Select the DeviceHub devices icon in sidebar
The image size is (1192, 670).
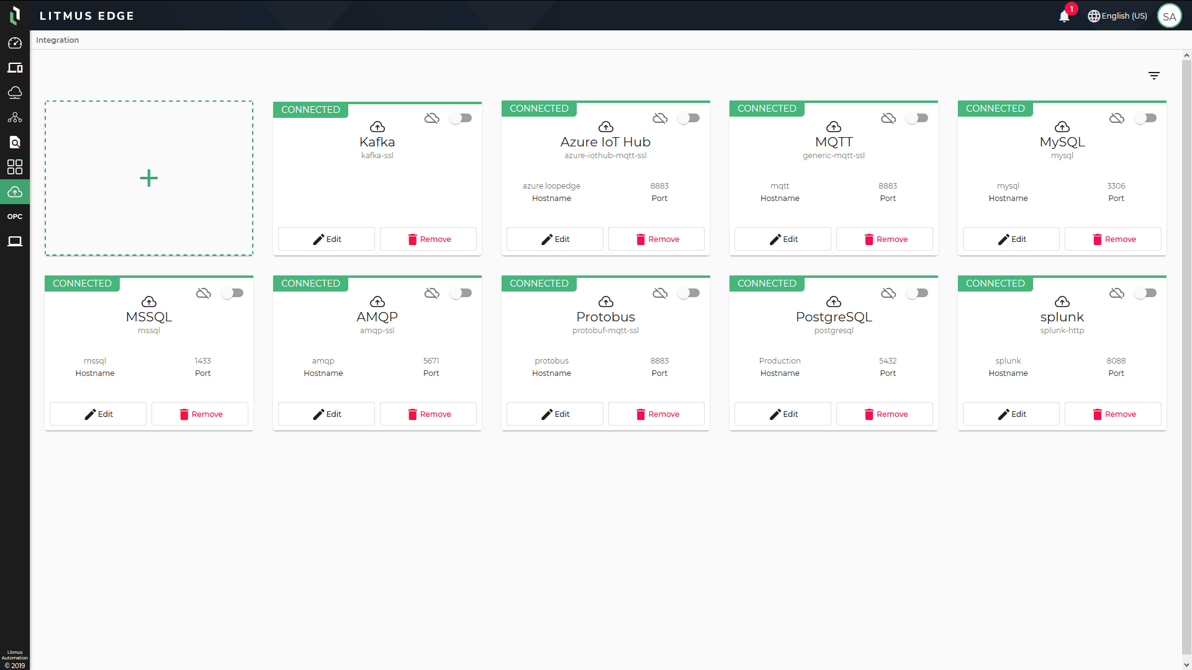tap(15, 68)
